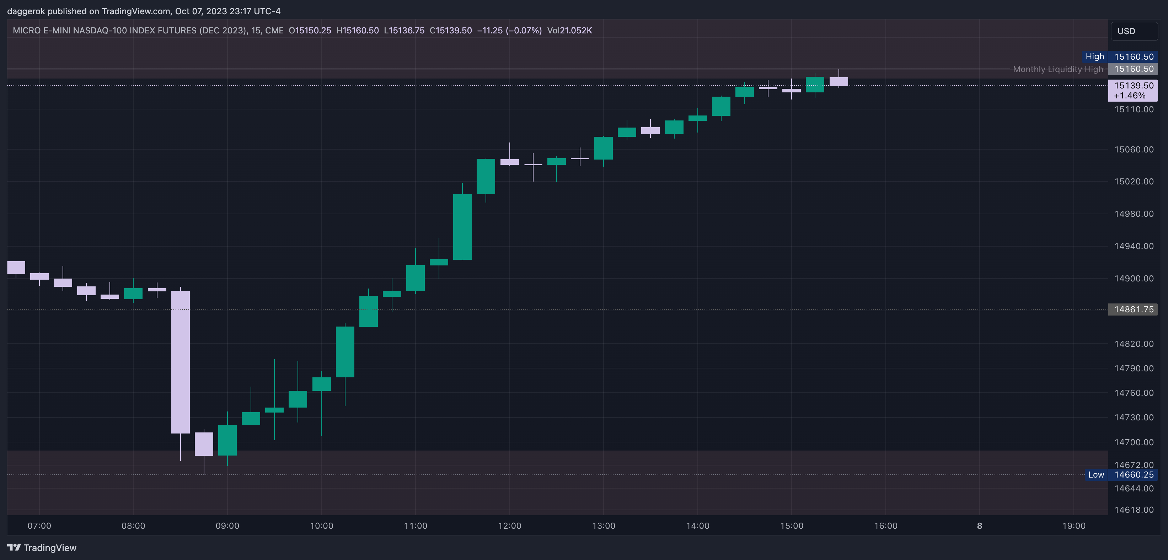This screenshot has width=1168, height=560.
Task: Click the 15060.00 price axis label
Action: click(x=1134, y=149)
